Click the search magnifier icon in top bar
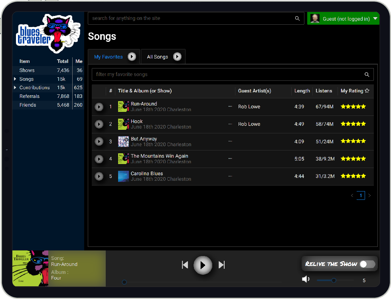This screenshot has height=299, width=391. pos(297,18)
